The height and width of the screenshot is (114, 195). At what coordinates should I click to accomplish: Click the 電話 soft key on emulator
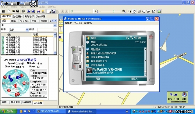(x=98, y=78)
